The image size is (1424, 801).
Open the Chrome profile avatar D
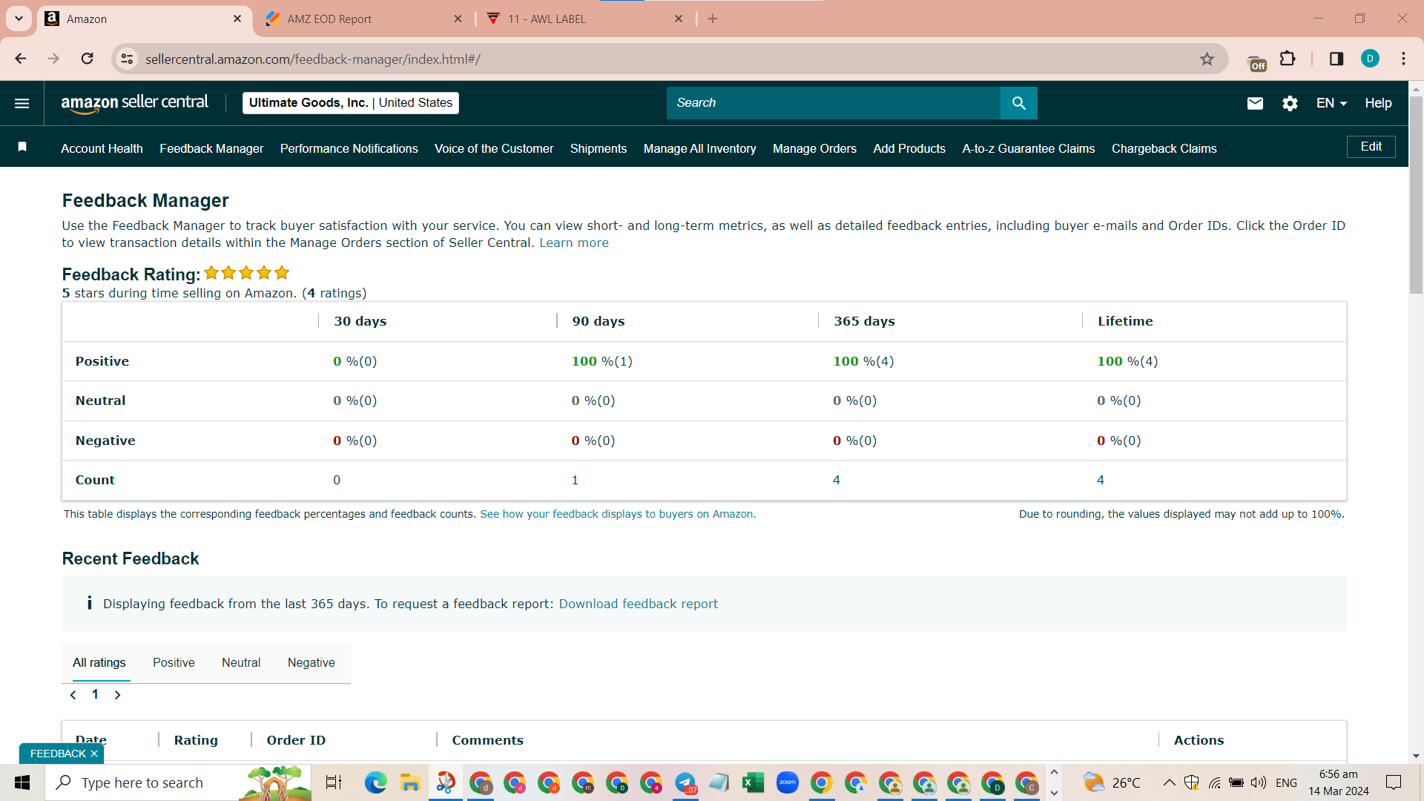pos(1370,59)
